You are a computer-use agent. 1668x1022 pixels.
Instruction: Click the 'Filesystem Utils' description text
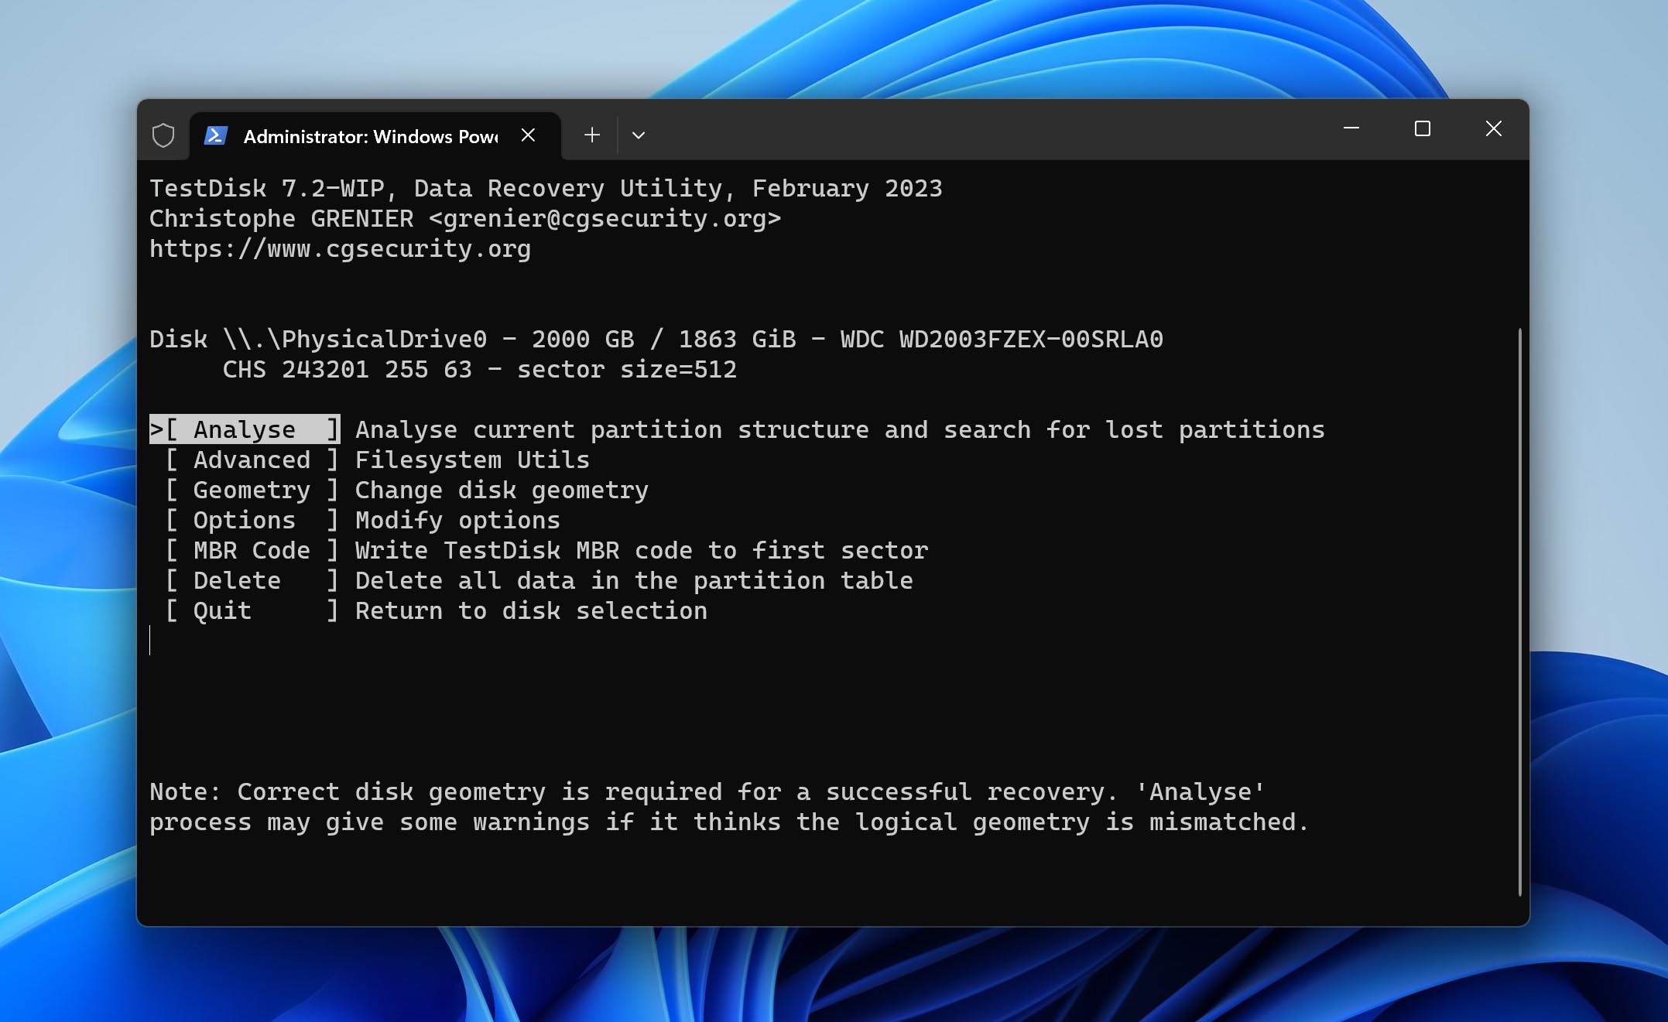[472, 460]
